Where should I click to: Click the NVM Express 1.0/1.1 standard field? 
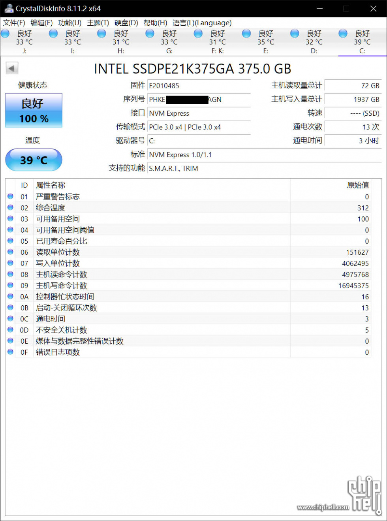265,154
